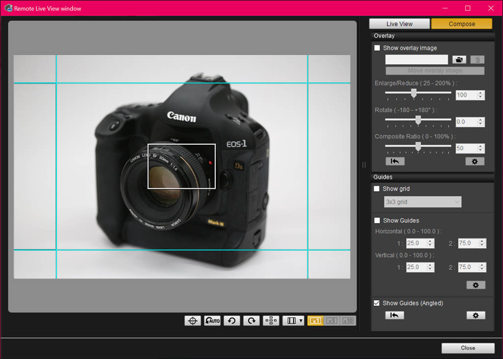503x359 pixels.
Task: Open the 3x3 grid dropdown
Action: pyautogui.click(x=423, y=202)
